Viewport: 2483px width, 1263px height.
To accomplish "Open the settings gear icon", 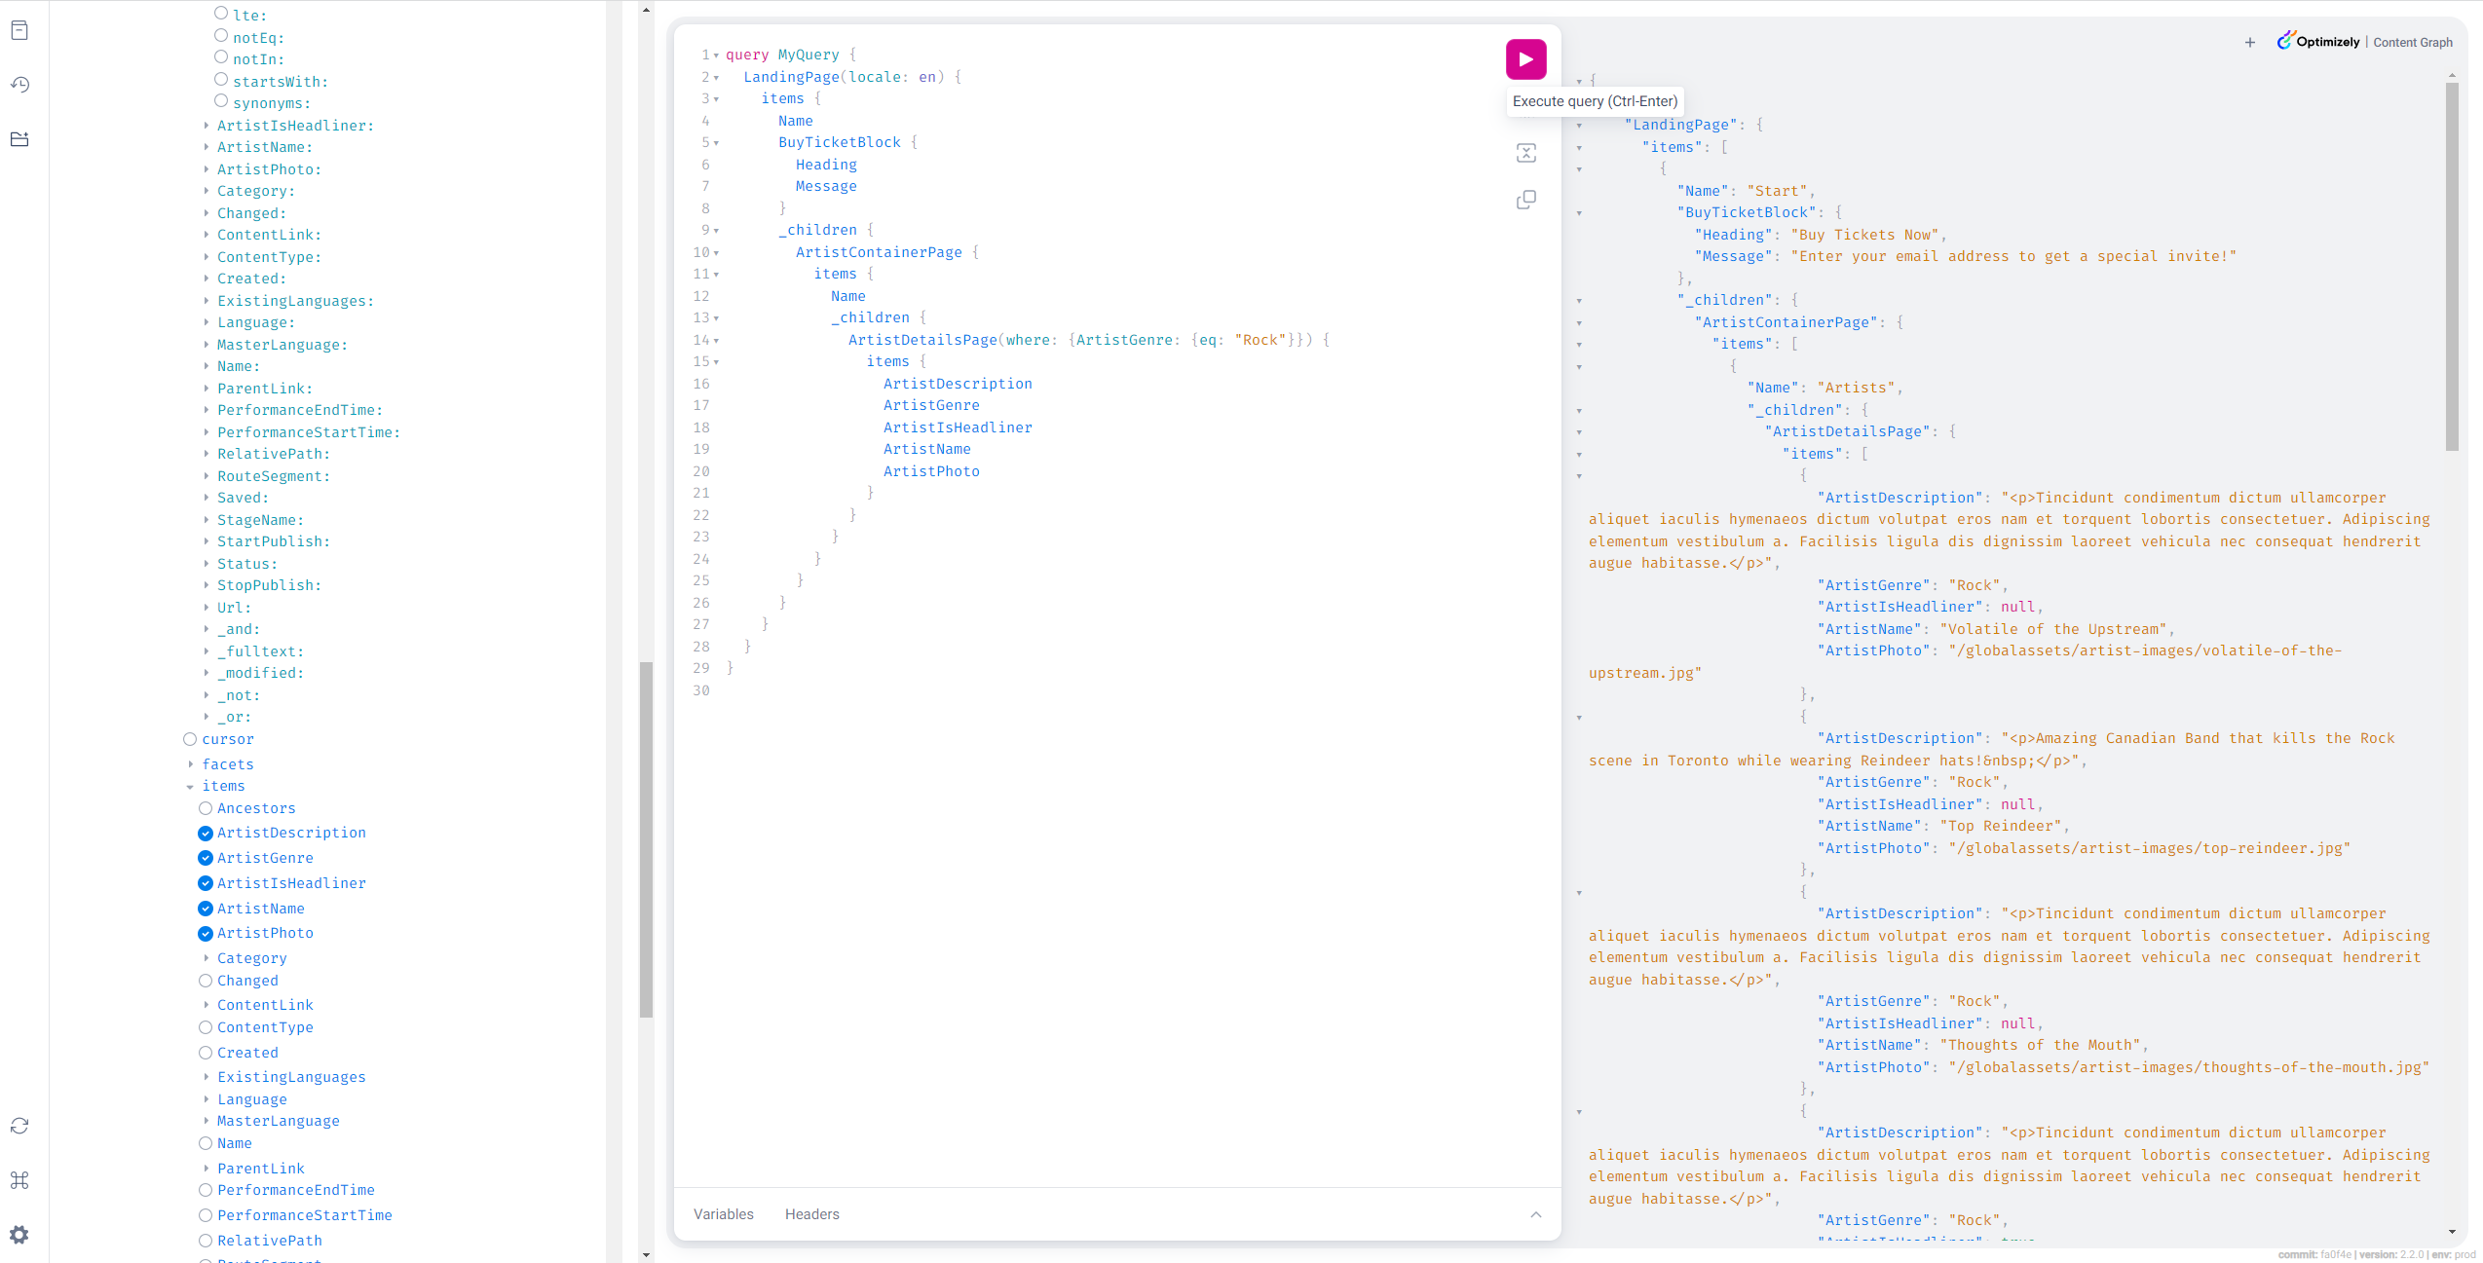I will pyautogui.click(x=19, y=1235).
